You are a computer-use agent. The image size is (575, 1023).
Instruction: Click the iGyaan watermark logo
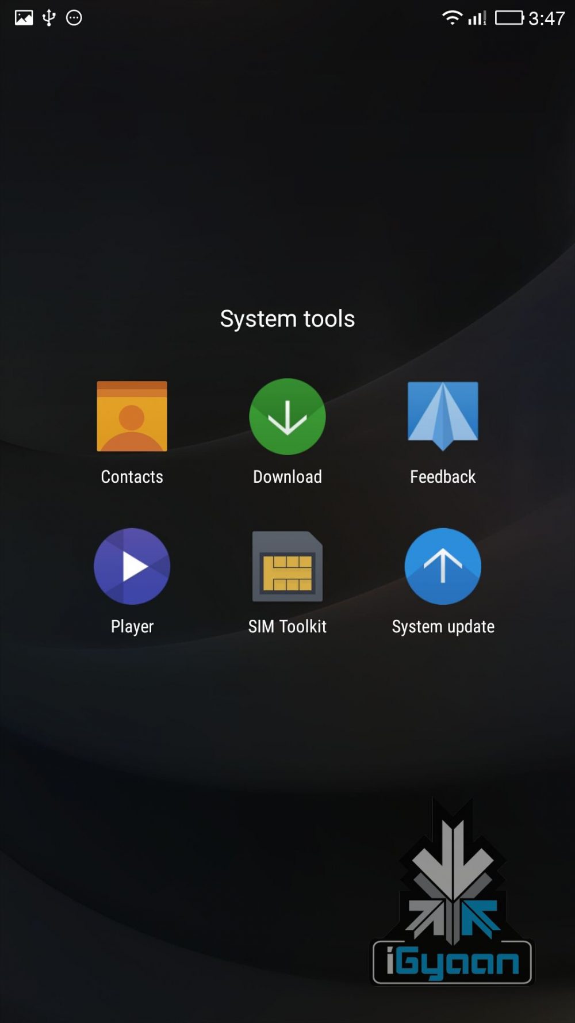[452, 898]
